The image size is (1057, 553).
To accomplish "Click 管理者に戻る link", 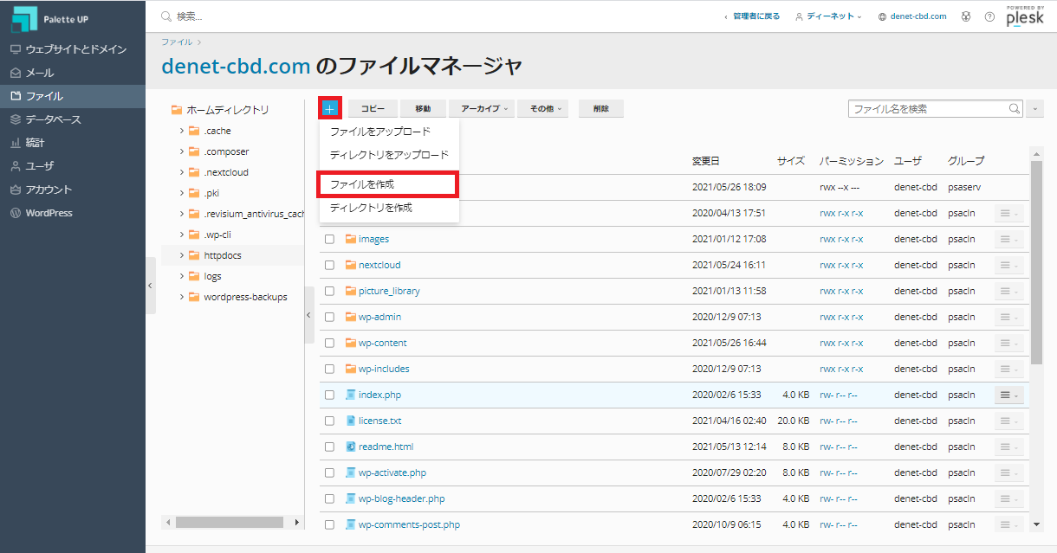I will pos(752,16).
